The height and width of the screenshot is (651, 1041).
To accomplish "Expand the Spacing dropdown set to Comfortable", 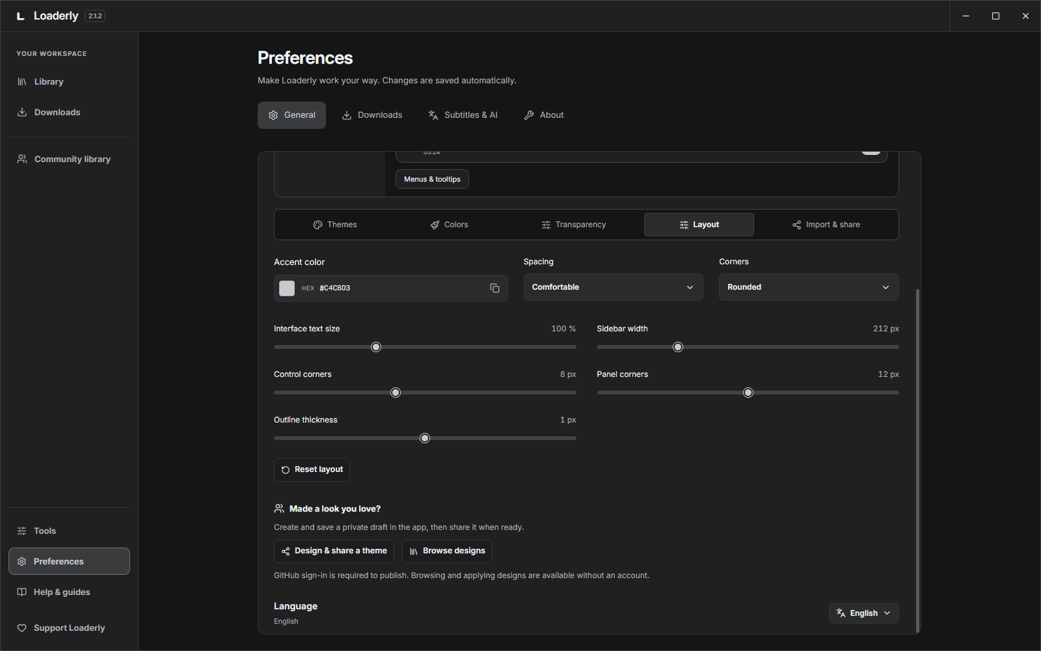I will tap(613, 287).
